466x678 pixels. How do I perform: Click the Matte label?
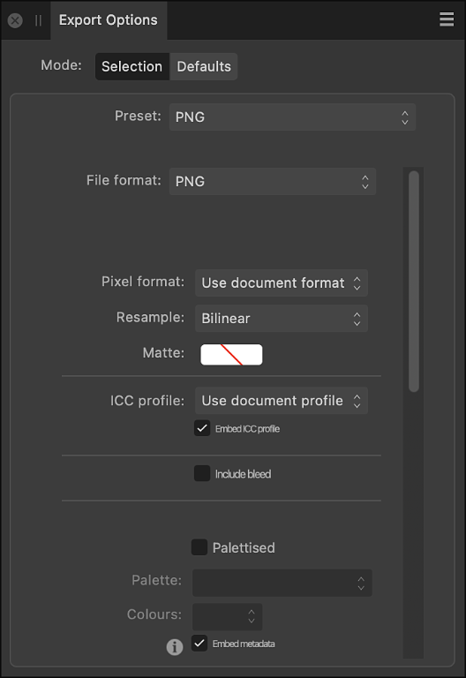pos(163,353)
